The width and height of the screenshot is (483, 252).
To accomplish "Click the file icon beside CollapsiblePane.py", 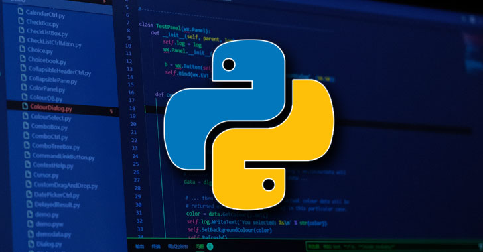I will pos(24,77).
